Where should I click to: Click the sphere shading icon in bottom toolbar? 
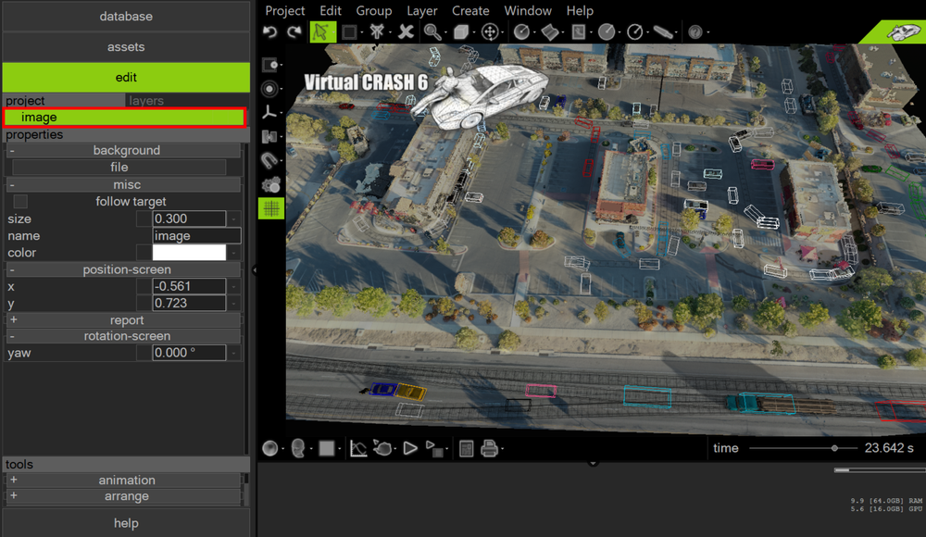269,448
